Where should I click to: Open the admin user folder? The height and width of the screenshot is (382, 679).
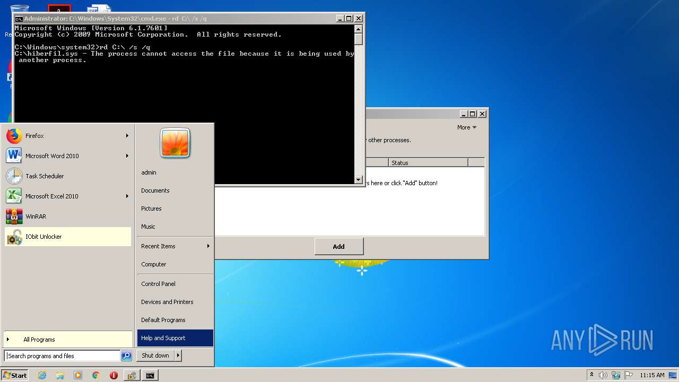175,172
